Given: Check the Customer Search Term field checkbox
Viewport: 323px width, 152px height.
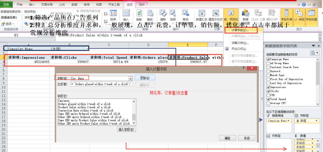Looking at the screenshot, I should pyautogui.click(x=268, y=67).
